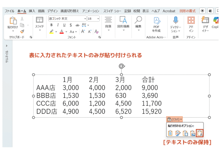Click text AAA店 in text box
The image size is (221, 151).
46,88
